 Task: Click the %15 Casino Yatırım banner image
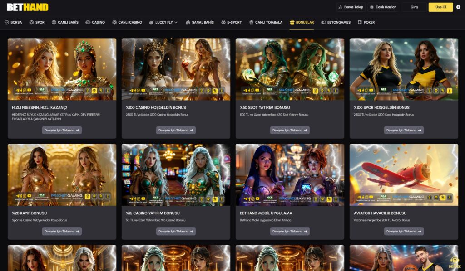point(176,174)
